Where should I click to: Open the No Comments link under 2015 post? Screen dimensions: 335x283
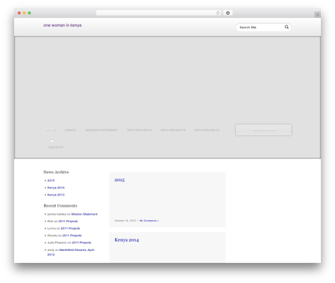149,221
